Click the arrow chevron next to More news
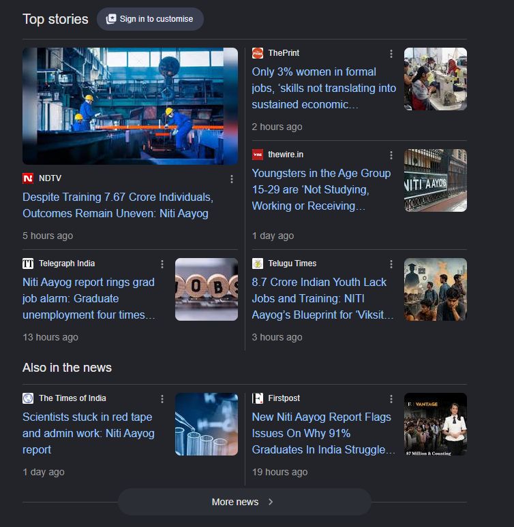The image size is (514, 527). point(271,502)
